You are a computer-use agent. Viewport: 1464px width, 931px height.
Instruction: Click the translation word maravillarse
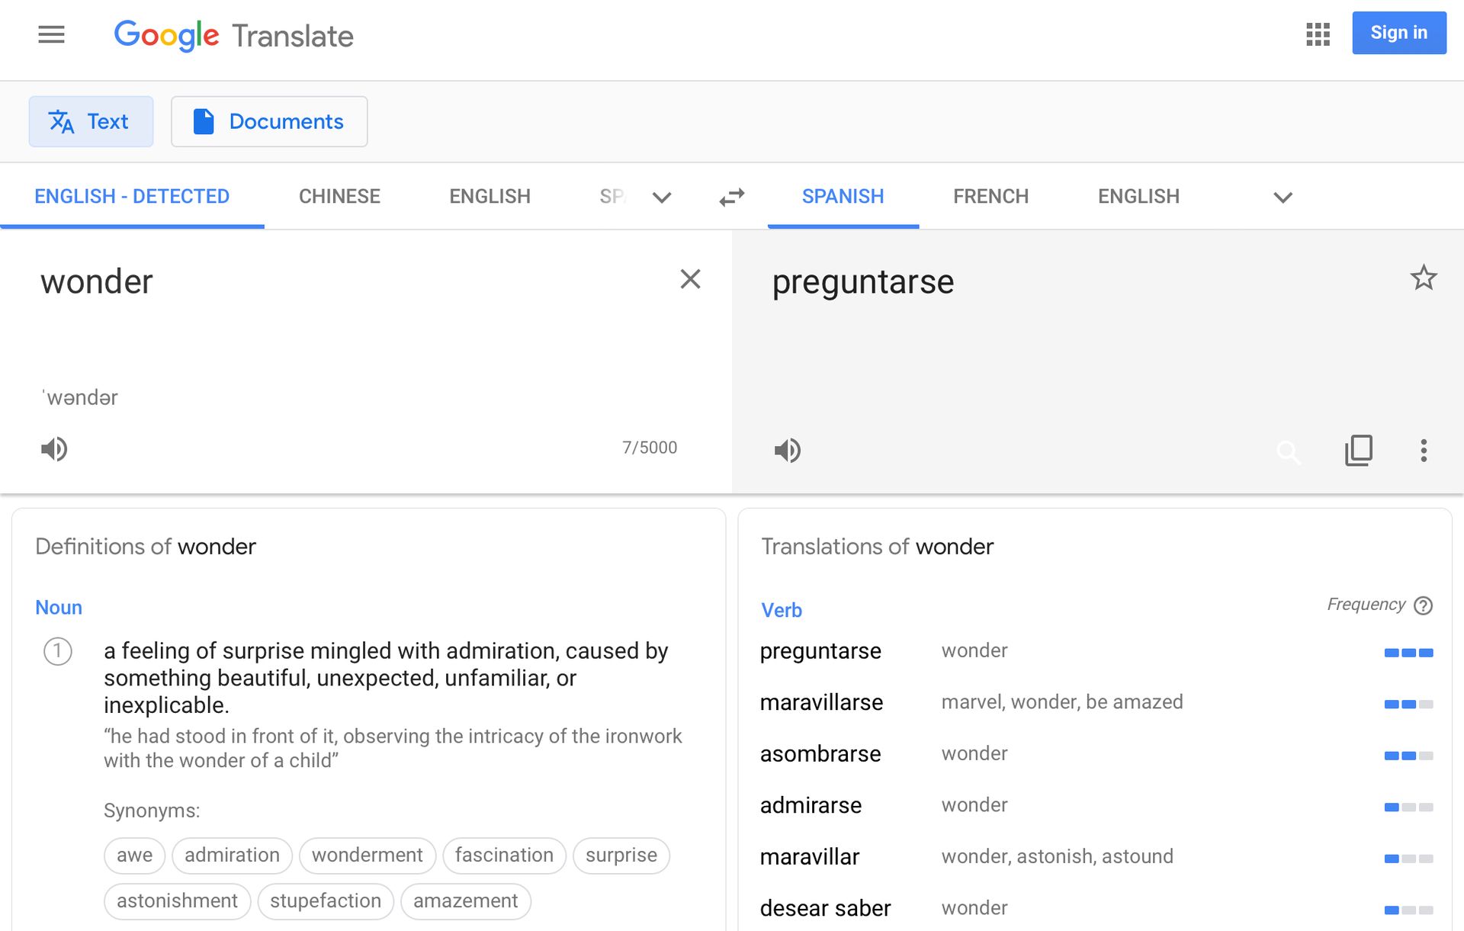821,702
